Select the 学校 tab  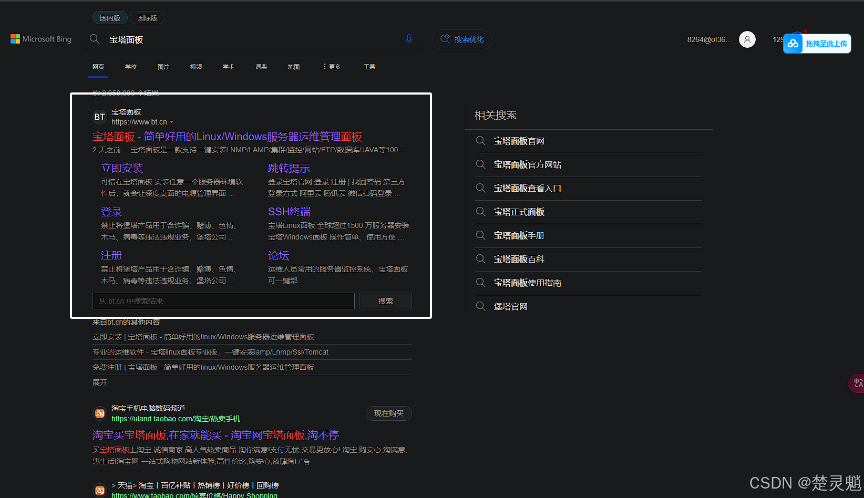click(x=131, y=67)
